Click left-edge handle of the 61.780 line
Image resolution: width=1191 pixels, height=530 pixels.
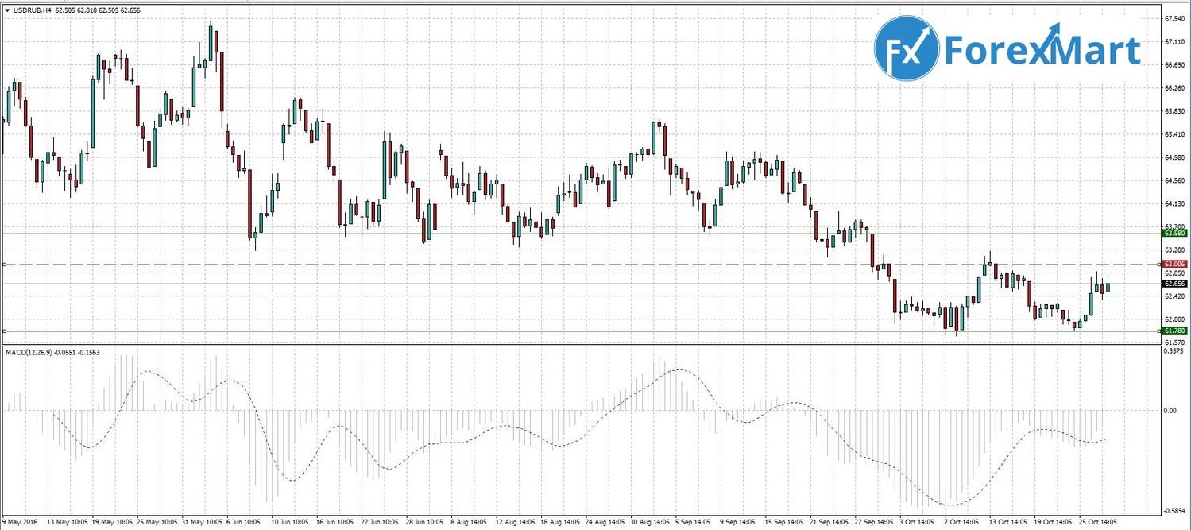pos(4,330)
